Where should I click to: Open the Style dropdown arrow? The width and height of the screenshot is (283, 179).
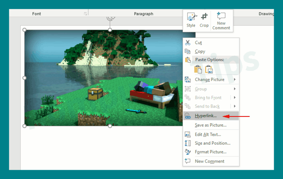(196, 16)
